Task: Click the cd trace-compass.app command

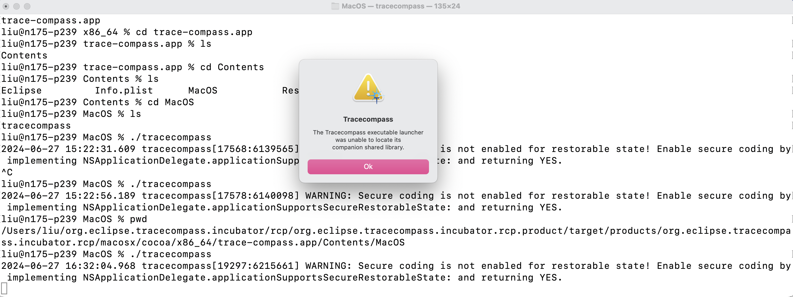Action: pos(194,32)
